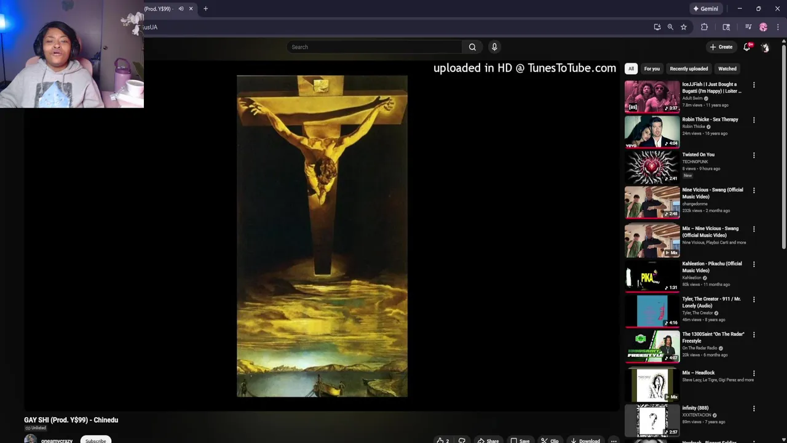This screenshot has width=787, height=443.
Task: Open Chrome three-dot menu
Action: (x=778, y=27)
